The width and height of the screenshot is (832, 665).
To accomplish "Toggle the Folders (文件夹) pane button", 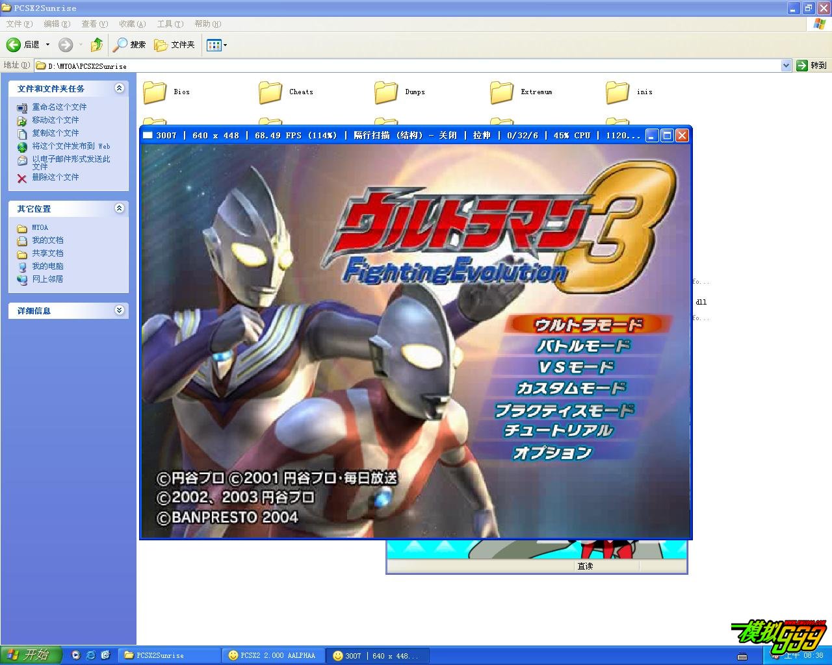I will click(x=174, y=45).
